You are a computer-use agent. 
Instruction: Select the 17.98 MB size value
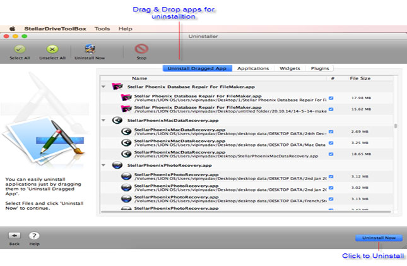[x=361, y=98]
